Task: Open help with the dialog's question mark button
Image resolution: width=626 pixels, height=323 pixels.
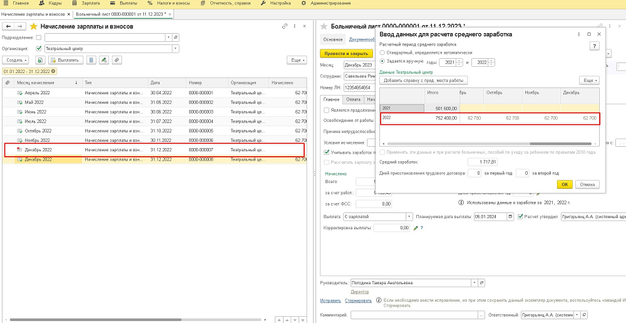Action: point(594,46)
